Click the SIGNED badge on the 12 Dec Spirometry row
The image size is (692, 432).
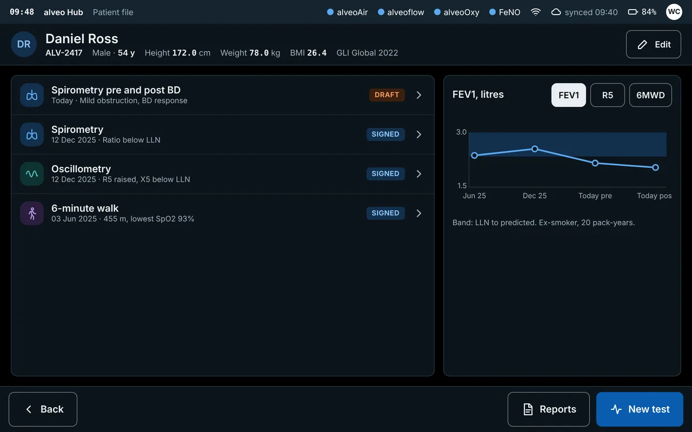(x=385, y=134)
